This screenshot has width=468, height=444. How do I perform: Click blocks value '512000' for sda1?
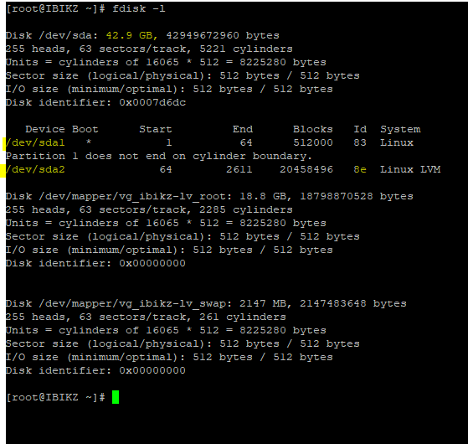pos(313,142)
